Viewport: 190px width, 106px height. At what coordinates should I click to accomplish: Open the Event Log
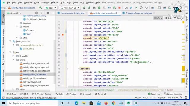coord(154,94)
